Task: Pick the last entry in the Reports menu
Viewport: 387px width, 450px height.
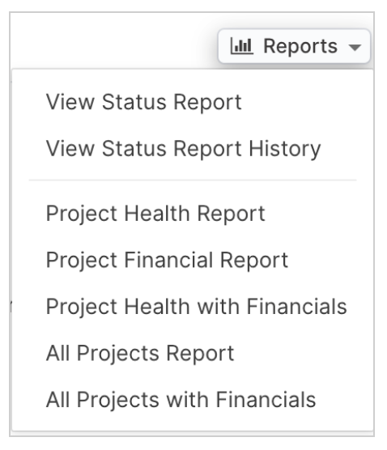Action: pyautogui.click(x=193, y=400)
